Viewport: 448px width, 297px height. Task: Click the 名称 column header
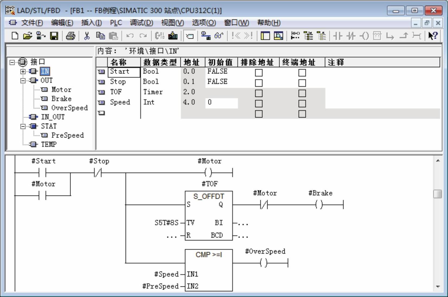click(124, 63)
